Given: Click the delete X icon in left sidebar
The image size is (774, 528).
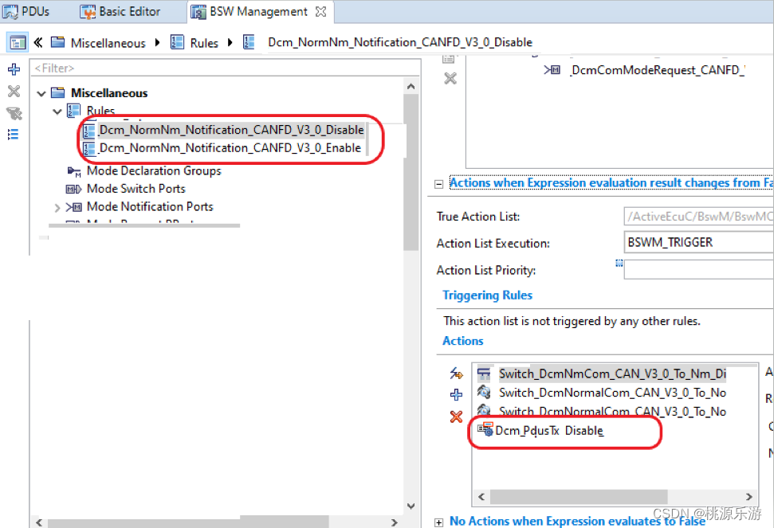Looking at the screenshot, I should (x=14, y=92).
